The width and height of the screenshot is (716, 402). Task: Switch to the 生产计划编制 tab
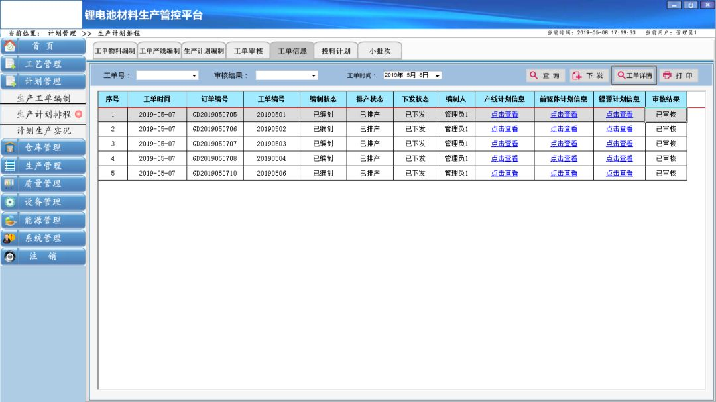[204, 51]
